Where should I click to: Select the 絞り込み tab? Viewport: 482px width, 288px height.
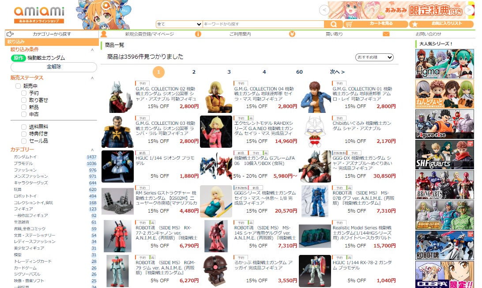point(52,42)
